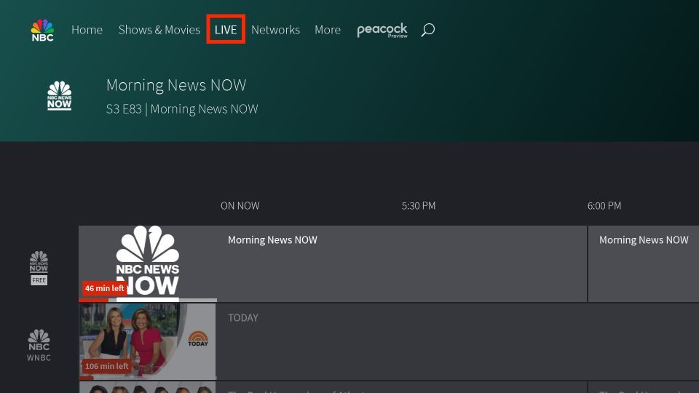Open the search magnifier icon
The width and height of the screenshot is (699, 393).
428,30
